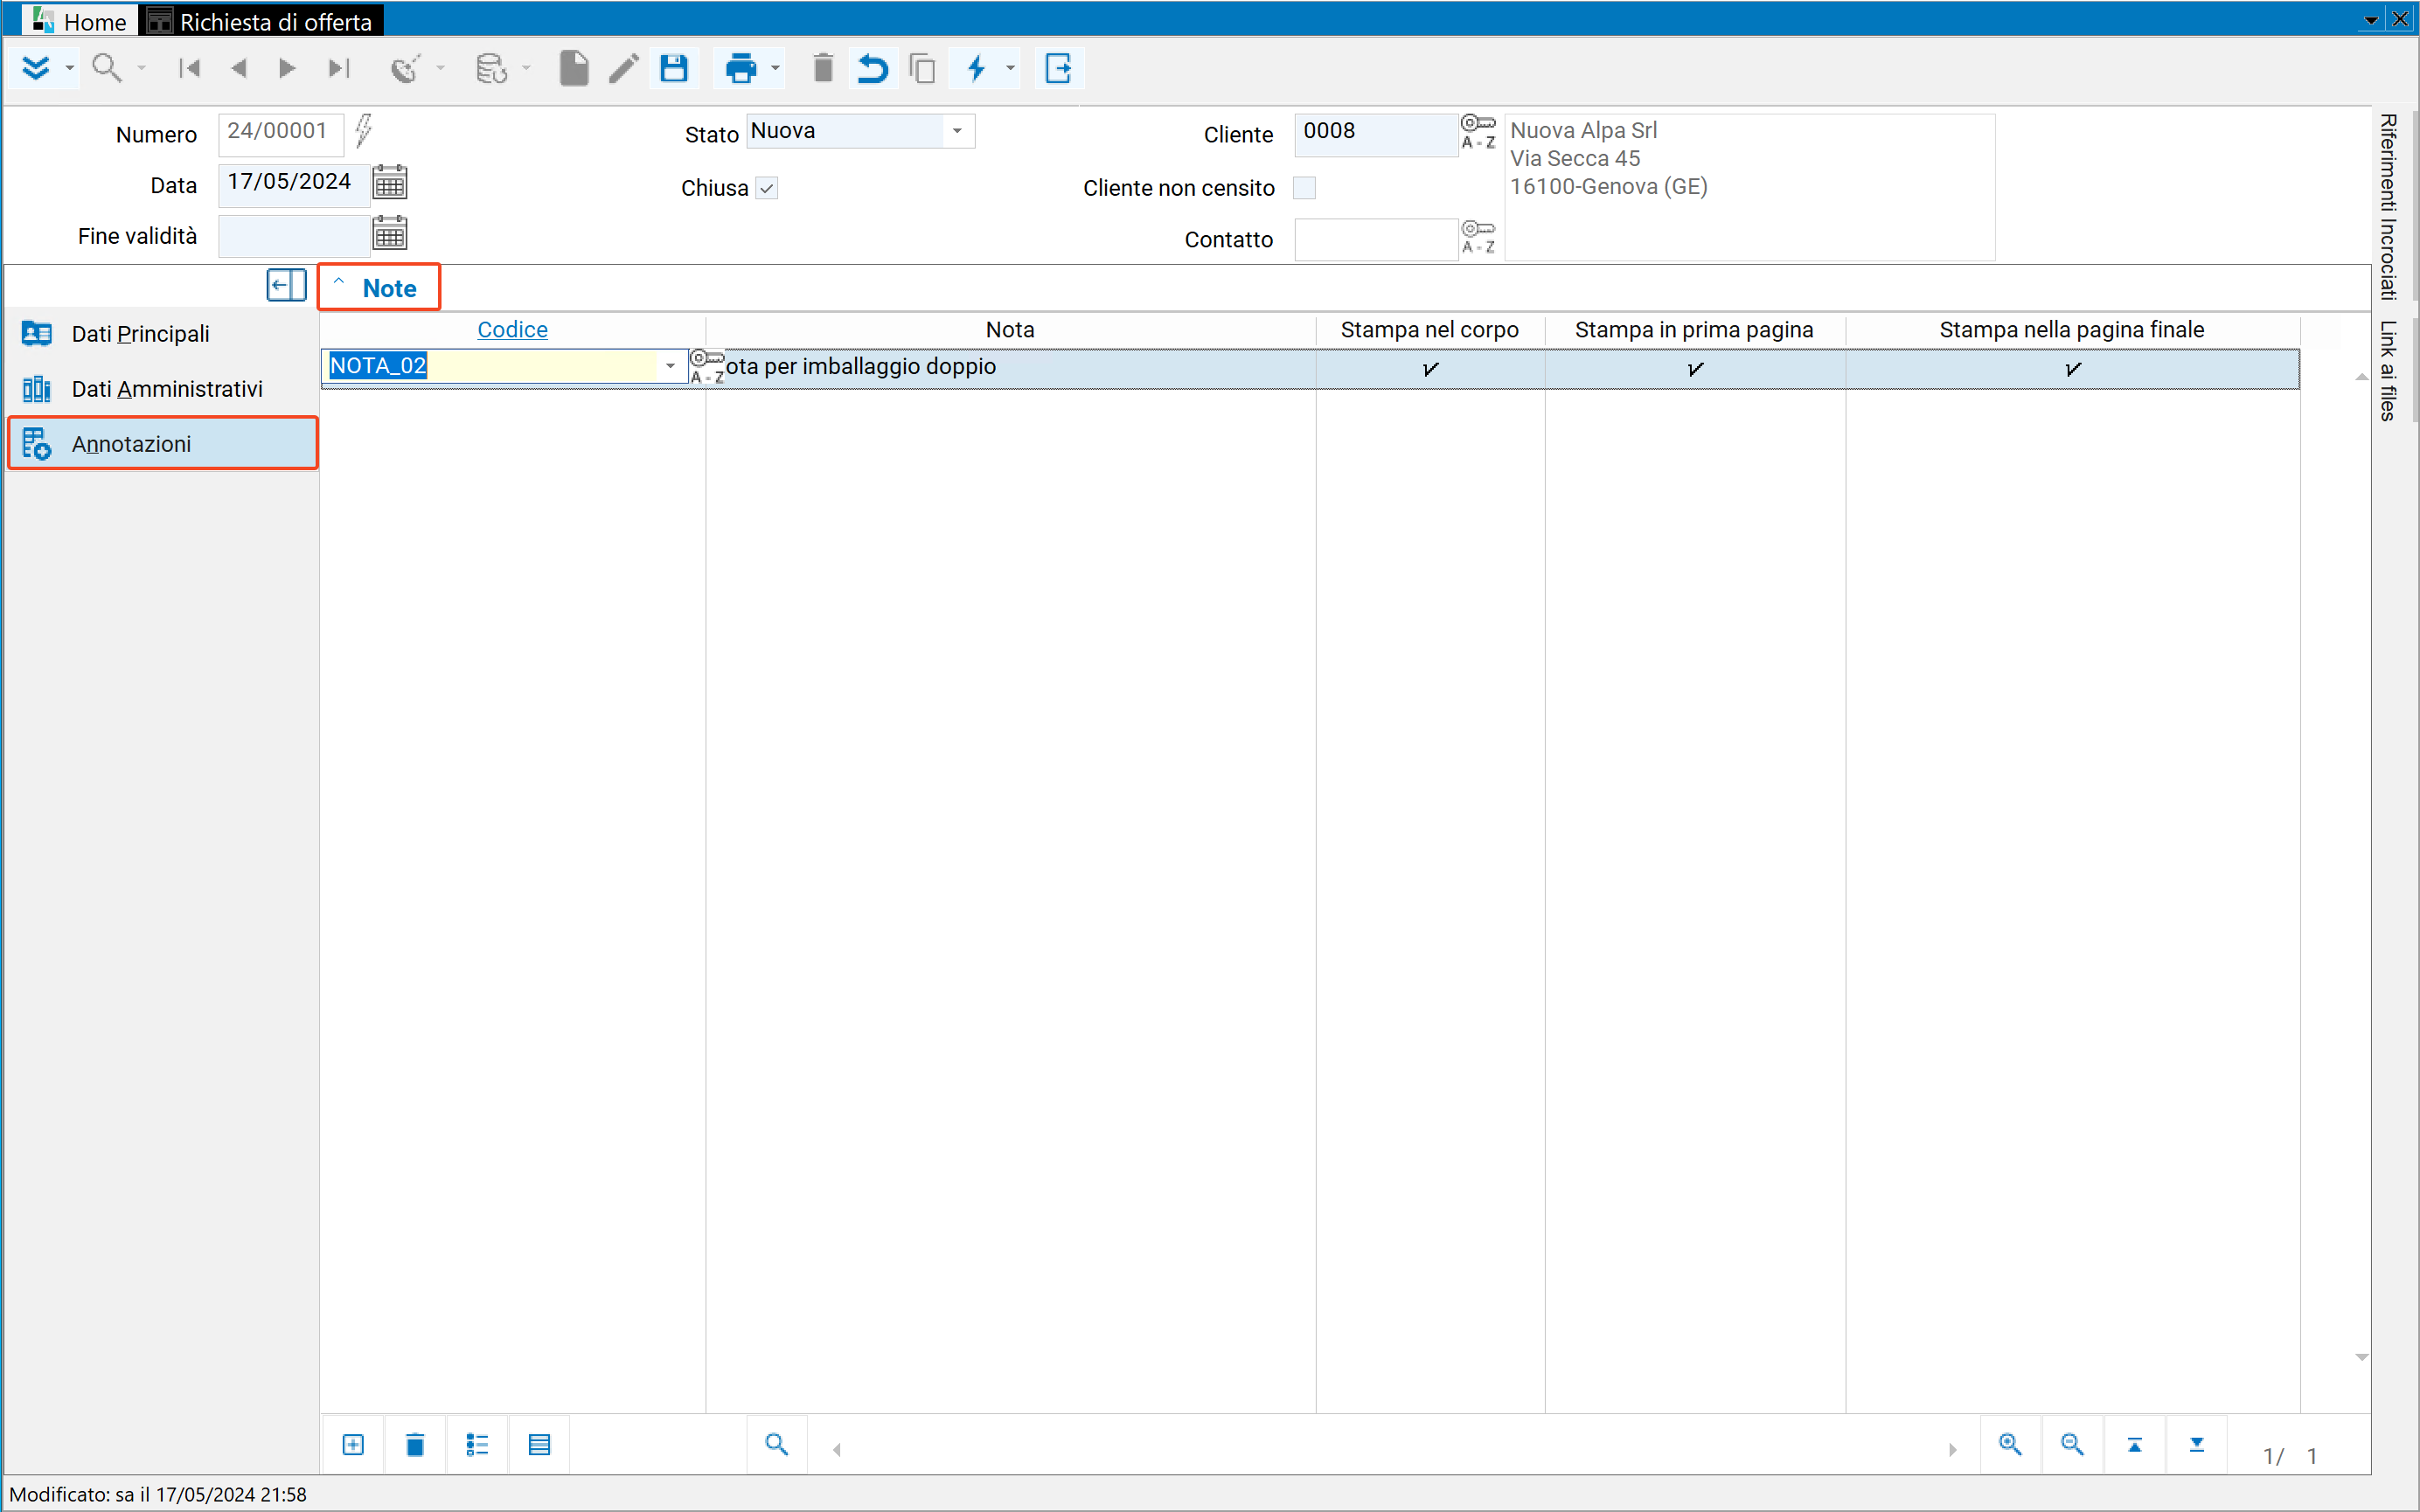The width and height of the screenshot is (2420, 1512).
Task: Click the Codice column header link
Action: [512, 329]
